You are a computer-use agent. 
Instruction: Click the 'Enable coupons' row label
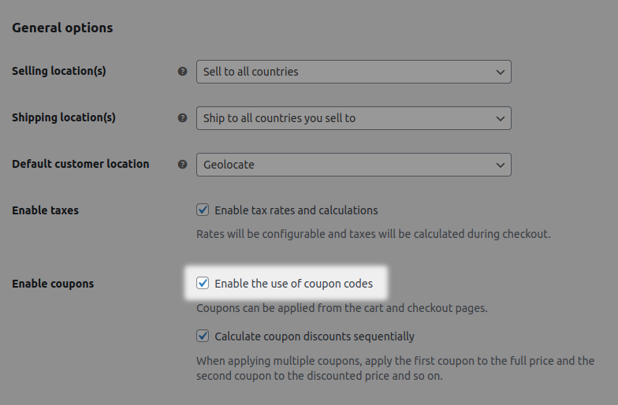click(x=53, y=284)
